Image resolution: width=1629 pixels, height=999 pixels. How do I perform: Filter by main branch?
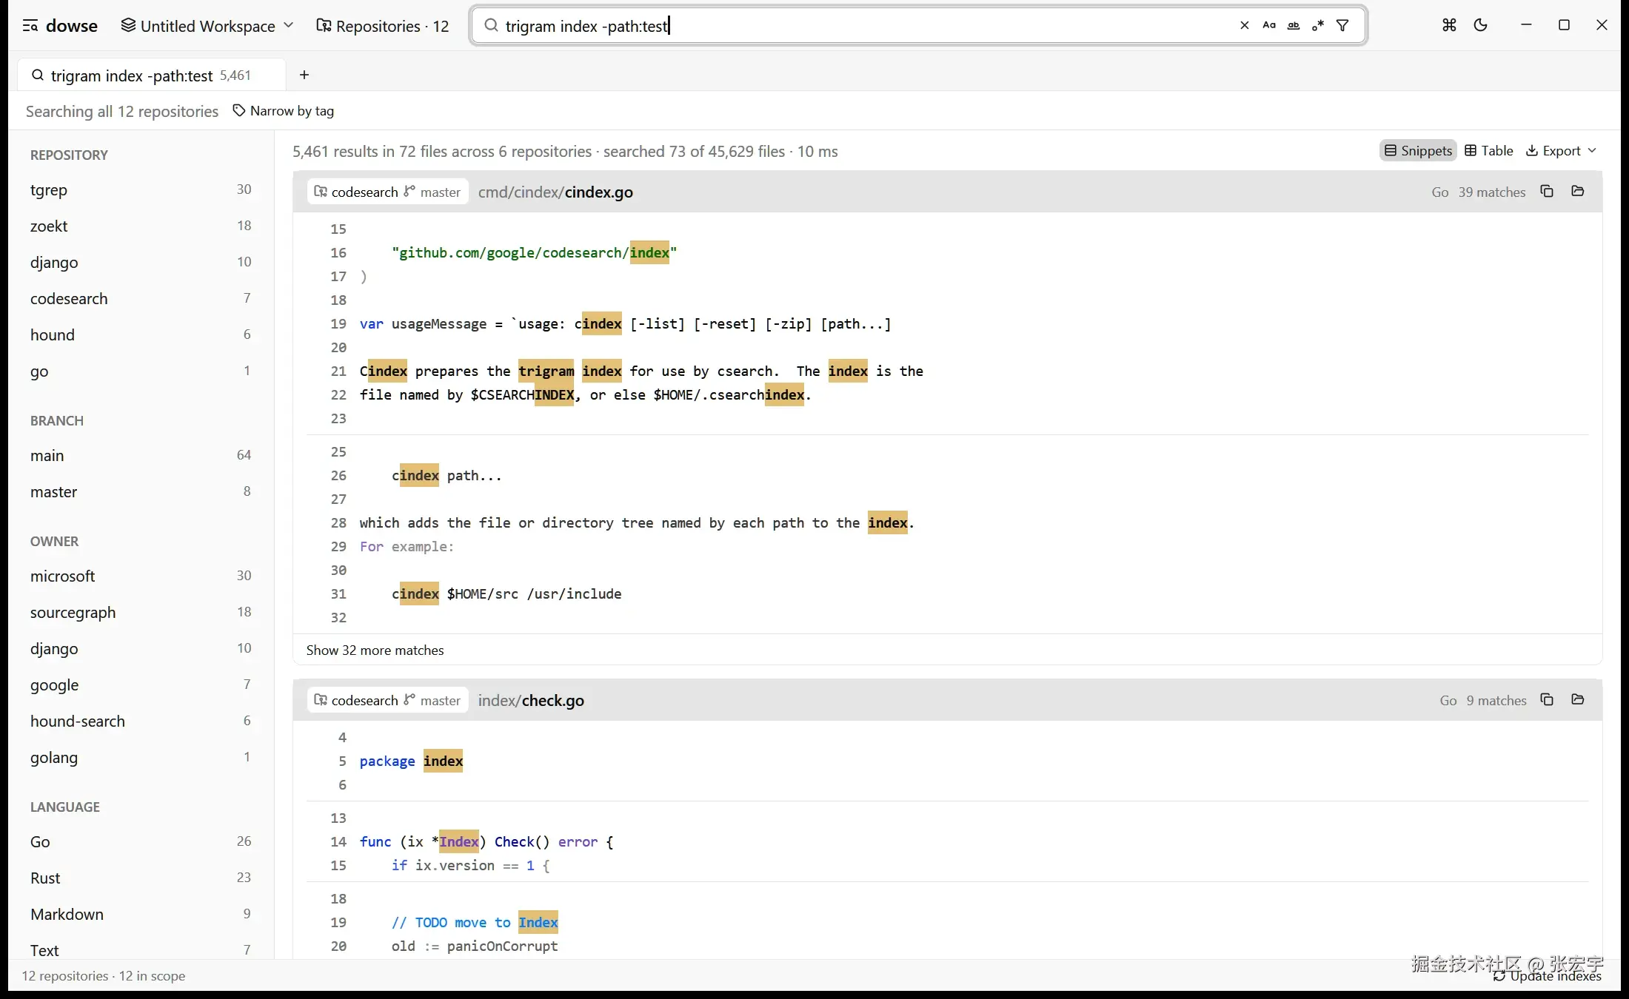tap(141, 456)
